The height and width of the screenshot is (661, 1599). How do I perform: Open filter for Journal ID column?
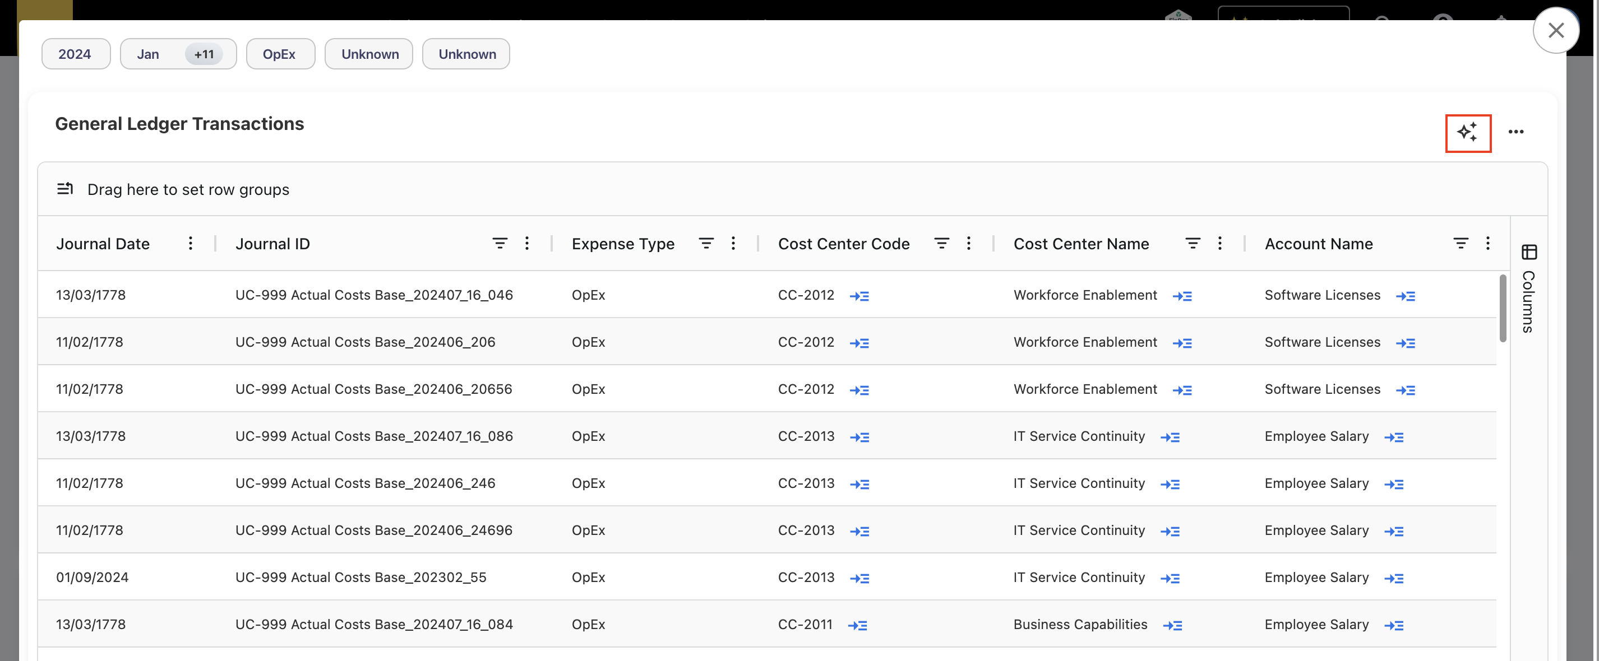click(500, 243)
